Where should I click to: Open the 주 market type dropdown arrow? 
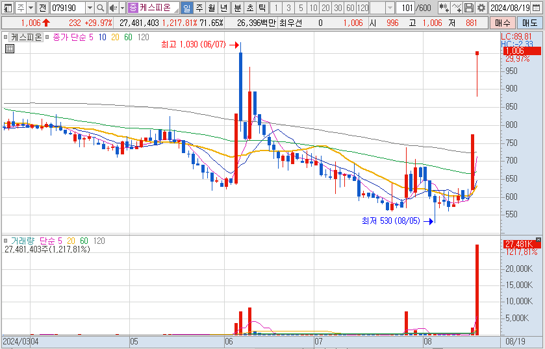click(x=31, y=7)
